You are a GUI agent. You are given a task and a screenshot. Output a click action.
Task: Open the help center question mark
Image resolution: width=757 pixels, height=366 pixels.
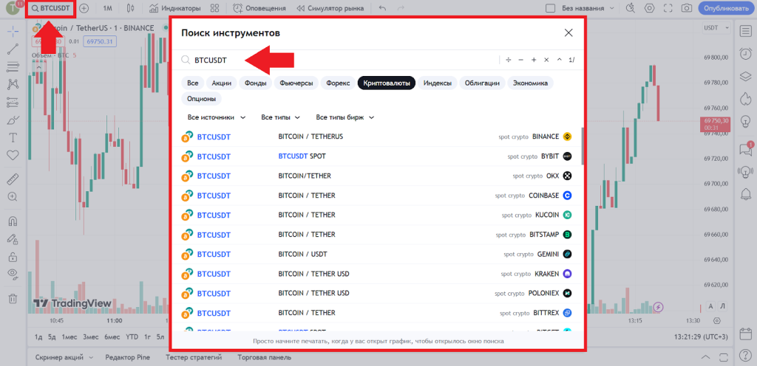point(744,356)
